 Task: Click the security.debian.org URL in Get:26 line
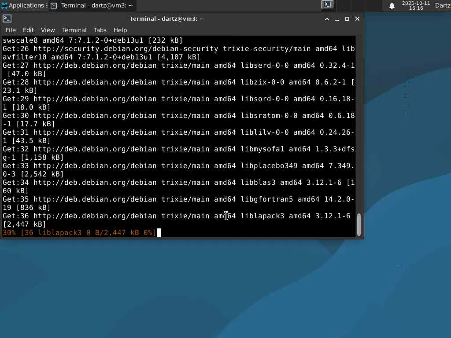click(126, 48)
